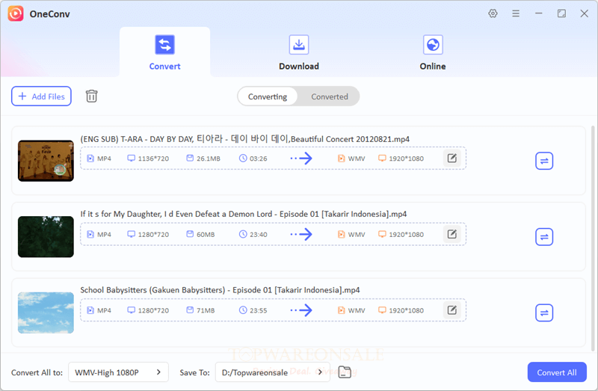Click the 1136*720 resolution text
The height and width of the screenshot is (391, 598).
(153, 158)
